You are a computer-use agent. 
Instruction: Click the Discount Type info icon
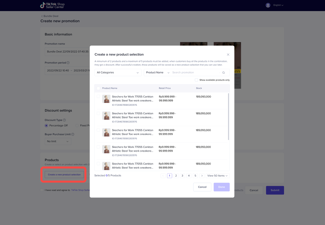tap(64, 120)
